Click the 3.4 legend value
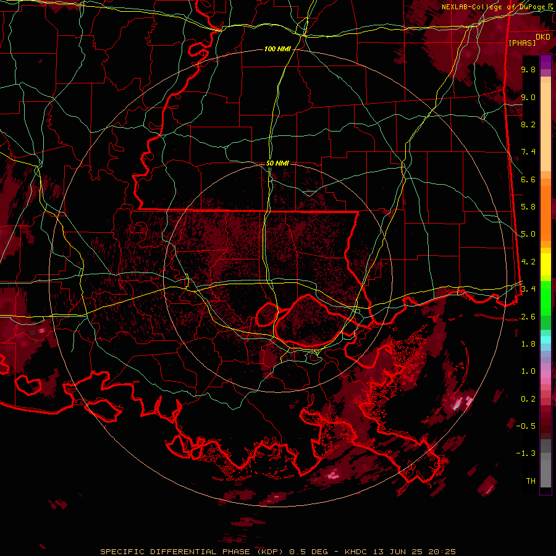This screenshot has width=556, height=556. (528, 289)
